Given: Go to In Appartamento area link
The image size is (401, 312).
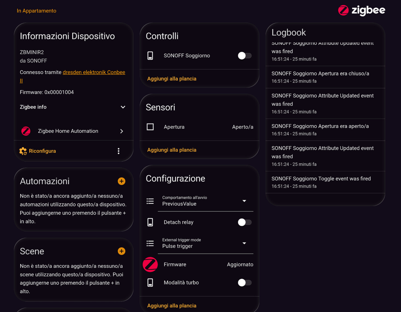Looking at the screenshot, I should coord(36,11).
